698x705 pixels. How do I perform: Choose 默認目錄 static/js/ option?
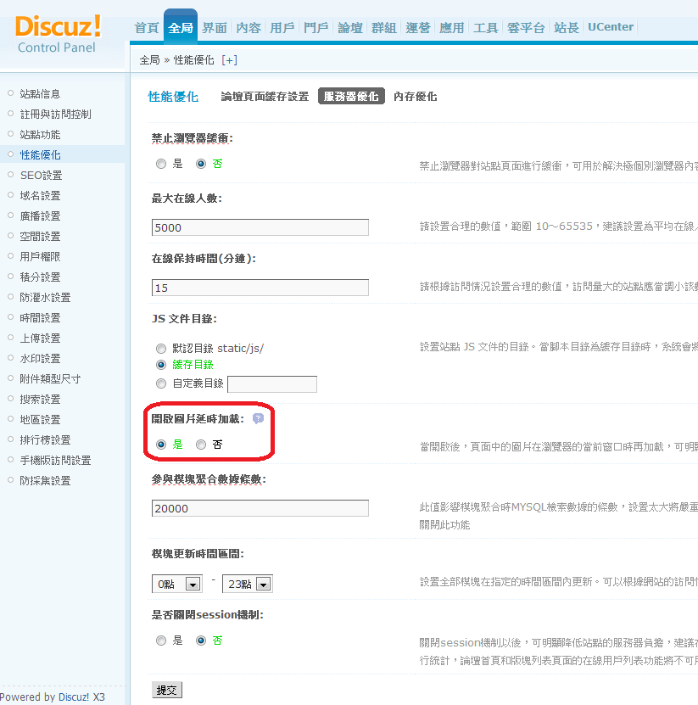[161, 348]
